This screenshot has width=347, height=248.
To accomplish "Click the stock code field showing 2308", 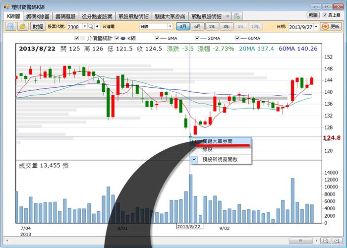I will [x=74, y=27].
